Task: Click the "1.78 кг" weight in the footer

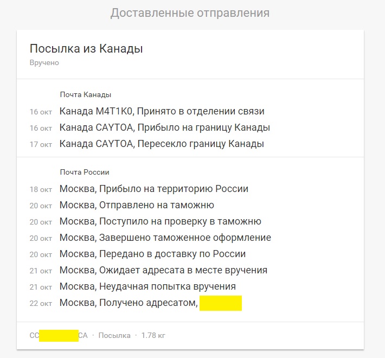Action: (153, 336)
